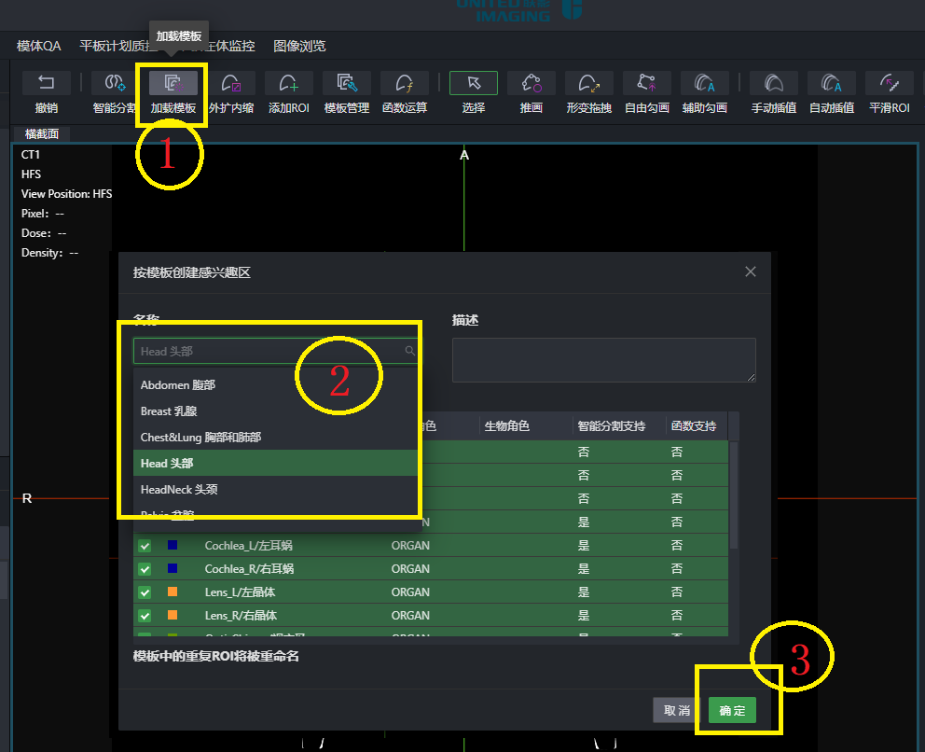Viewport: 925px width, 752px height.
Task: Select the 横截面 view tab
Action: (41, 134)
